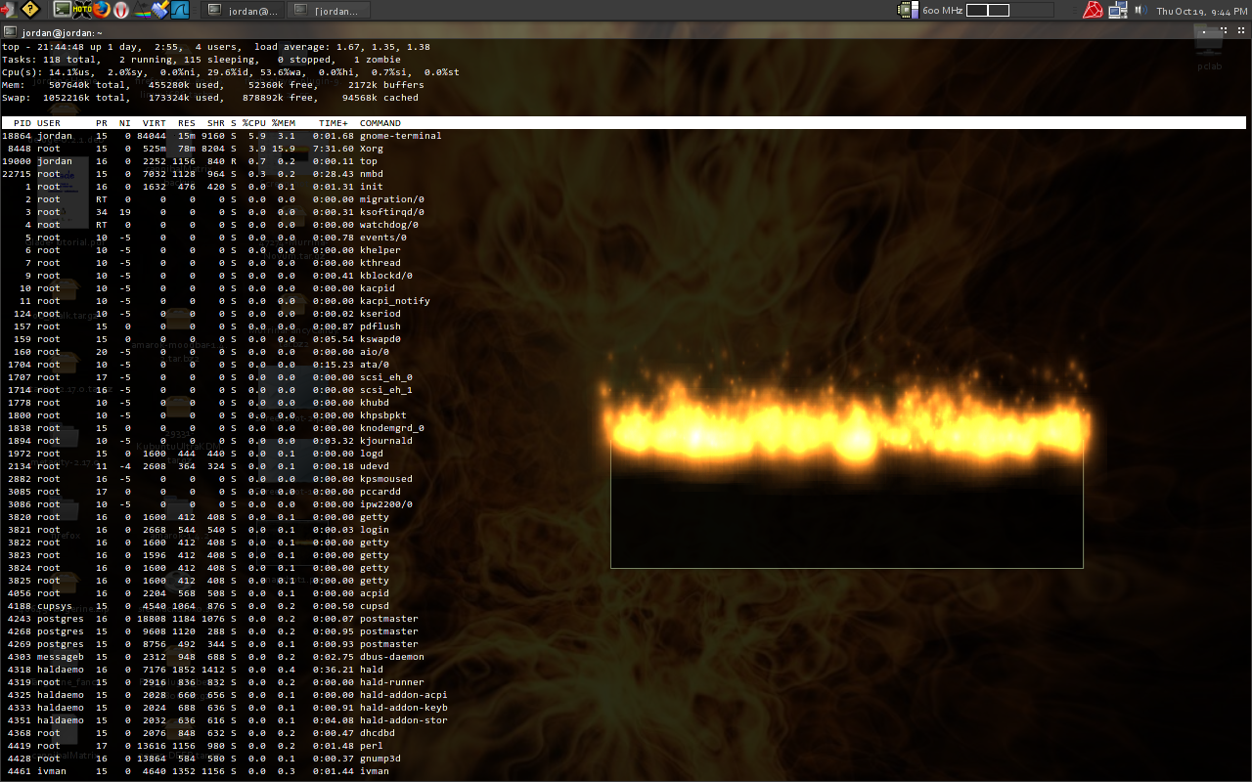Click the blue brush launcher icon
The height and width of the screenshot is (782, 1252).
160,10
